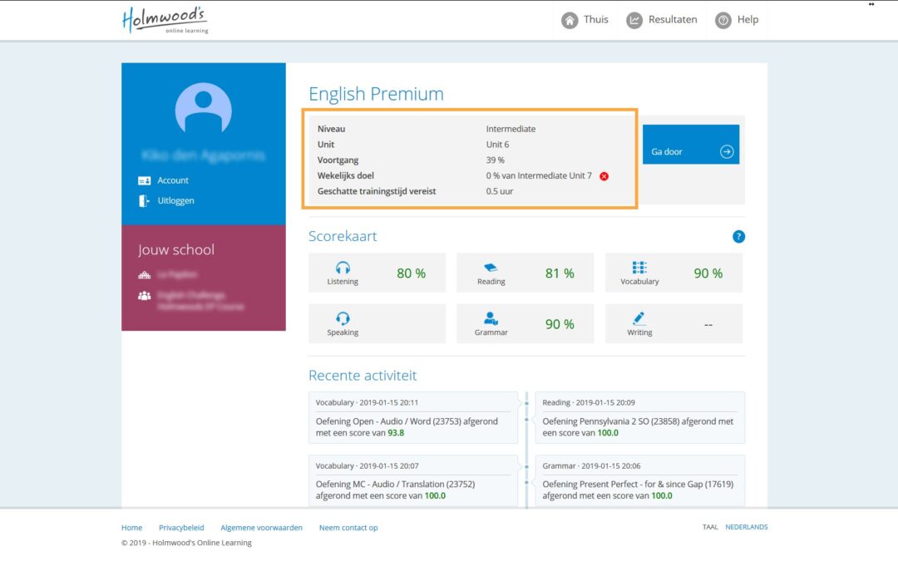Click the Wekelijks doel label
Screen dimensions: 898x561
345,175
